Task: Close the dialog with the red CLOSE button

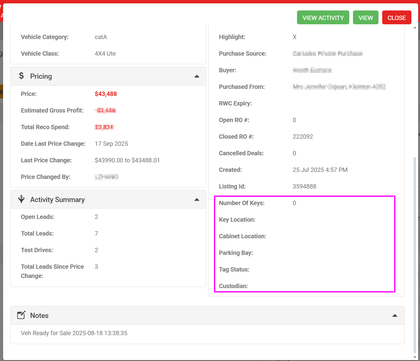Action: point(396,18)
